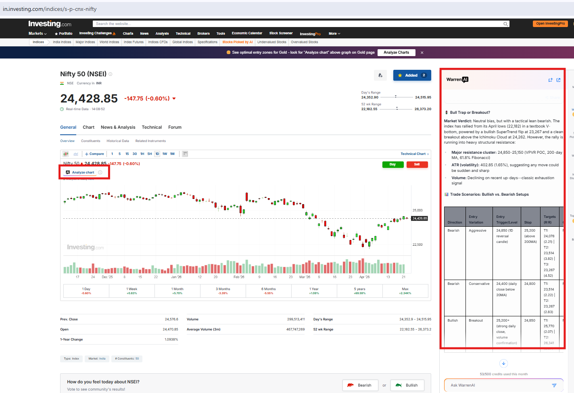Click the create alert bell icon

pos(380,75)
